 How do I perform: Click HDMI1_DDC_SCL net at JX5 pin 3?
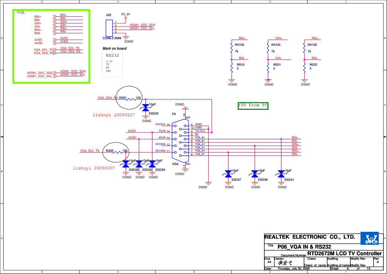click(142, 28)
